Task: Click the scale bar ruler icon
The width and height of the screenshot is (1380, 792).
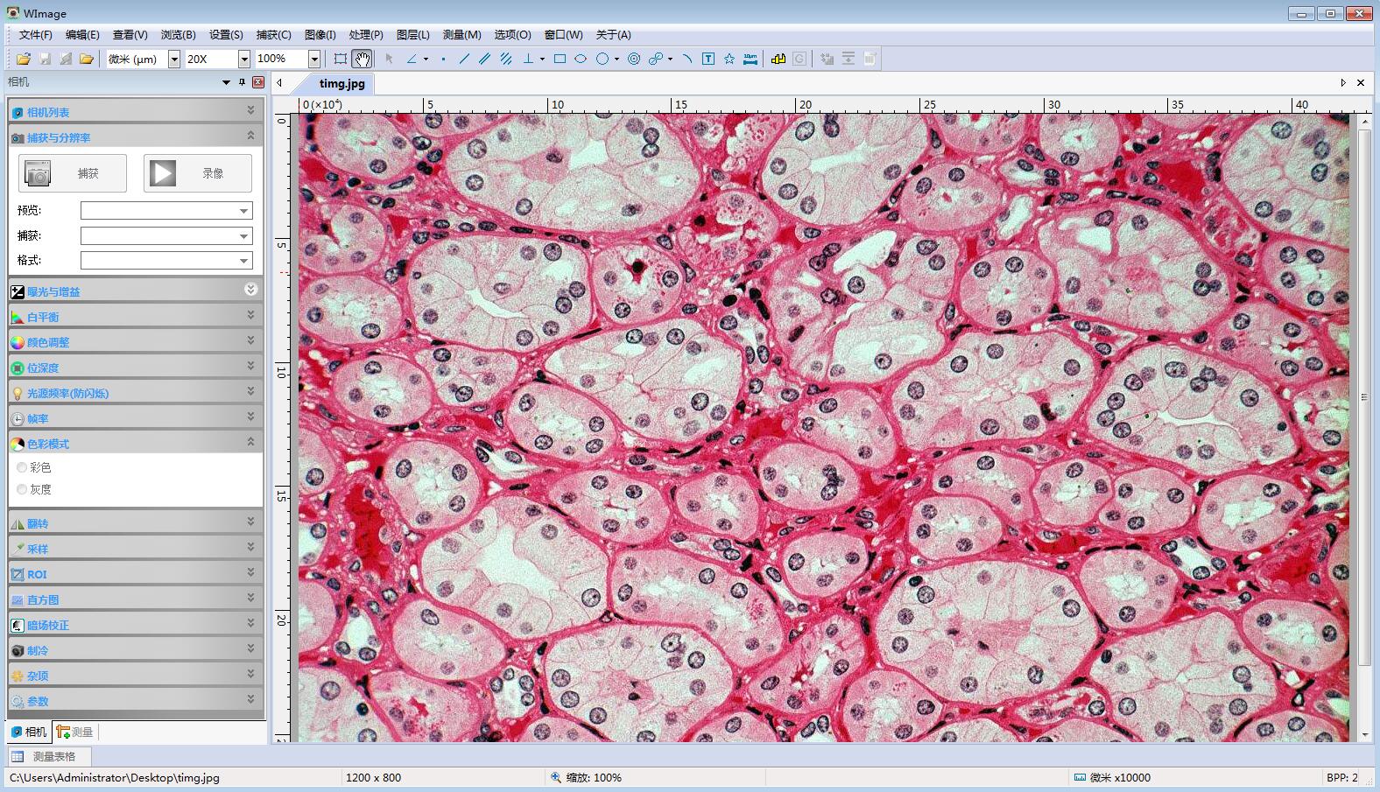Action: (x=750, y=59)
